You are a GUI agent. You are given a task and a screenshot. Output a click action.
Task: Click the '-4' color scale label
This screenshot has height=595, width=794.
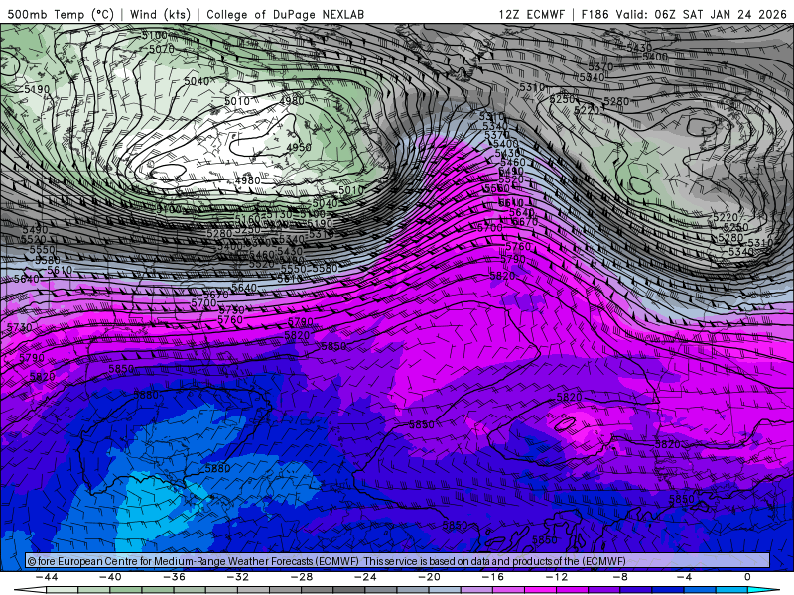[684, 577]
